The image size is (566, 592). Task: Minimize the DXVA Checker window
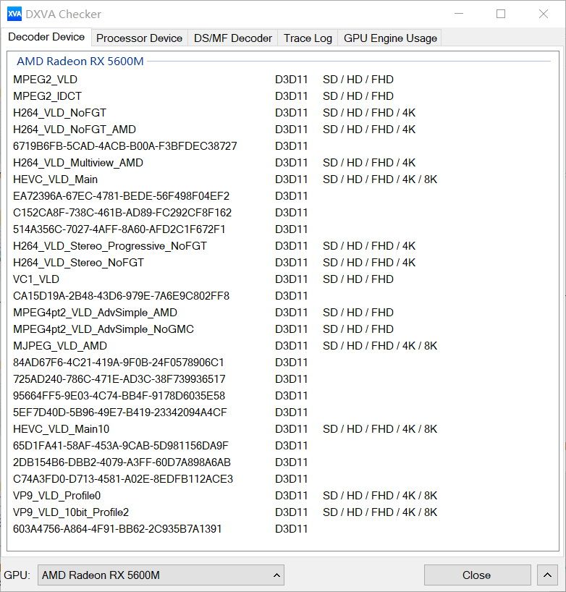459,14
